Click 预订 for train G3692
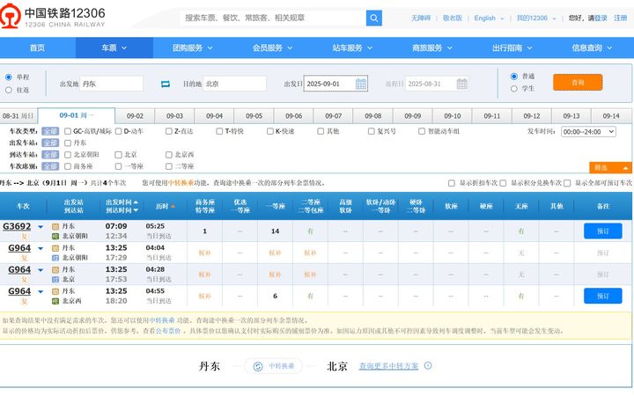Screen dimensions: 634x396 [x=602, y=231]
